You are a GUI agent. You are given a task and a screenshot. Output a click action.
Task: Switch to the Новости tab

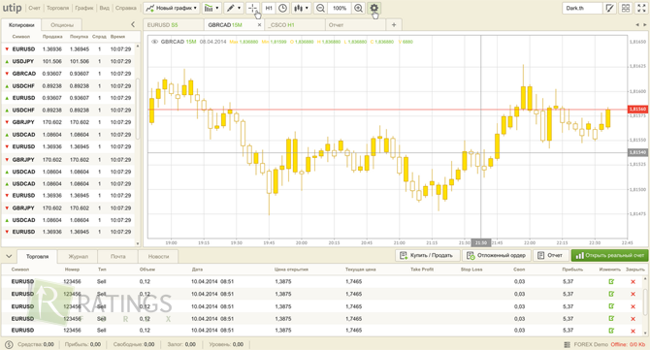pyautogui.click(x=158, y=256)
